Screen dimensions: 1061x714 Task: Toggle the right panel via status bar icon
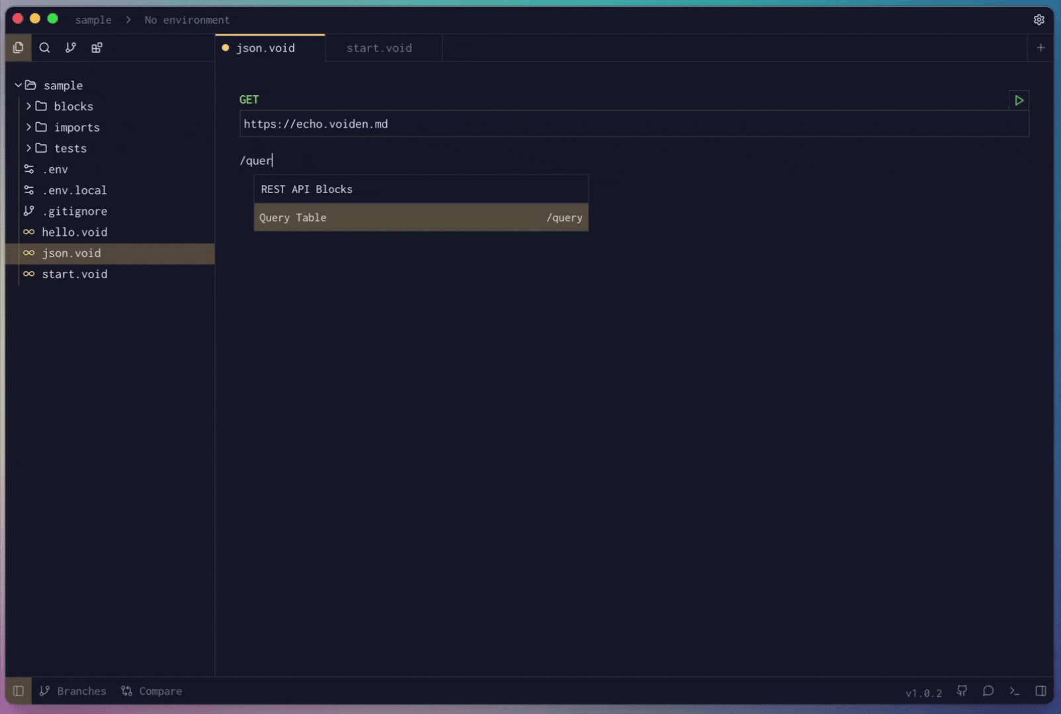coord(1042,691)
